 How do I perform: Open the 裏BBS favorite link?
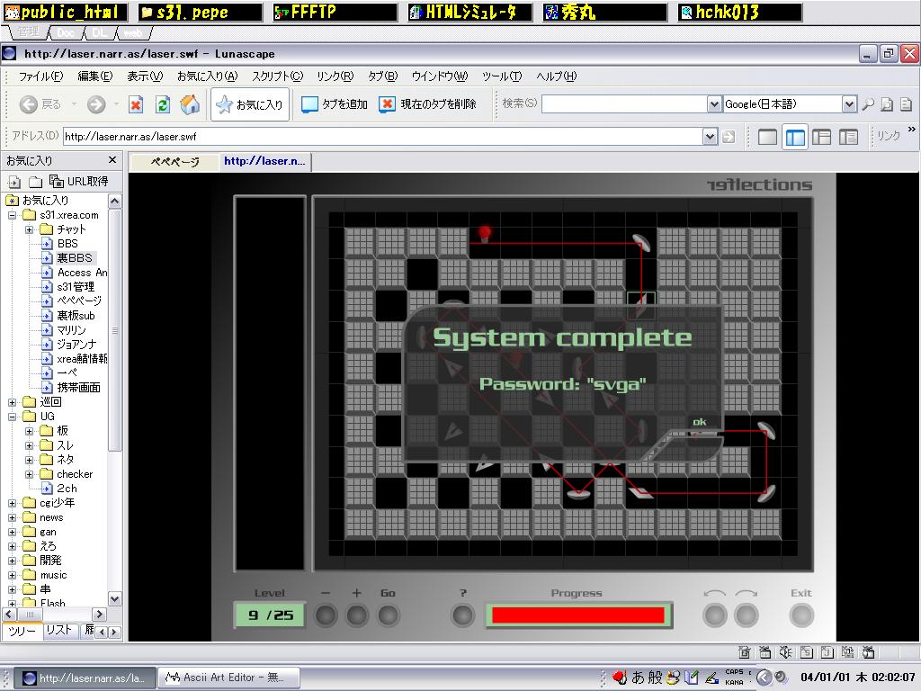74,258
